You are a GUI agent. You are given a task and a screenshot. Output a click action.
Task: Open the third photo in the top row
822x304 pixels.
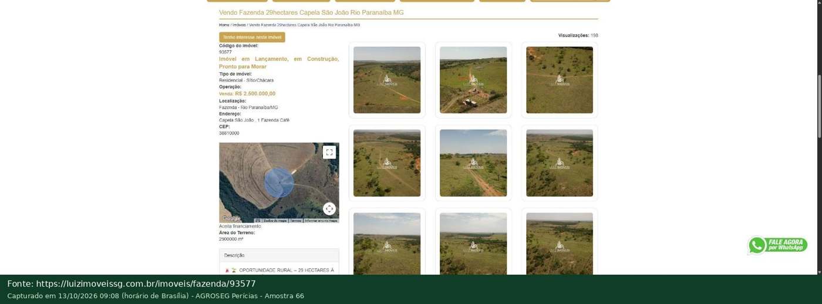point(560,80)
